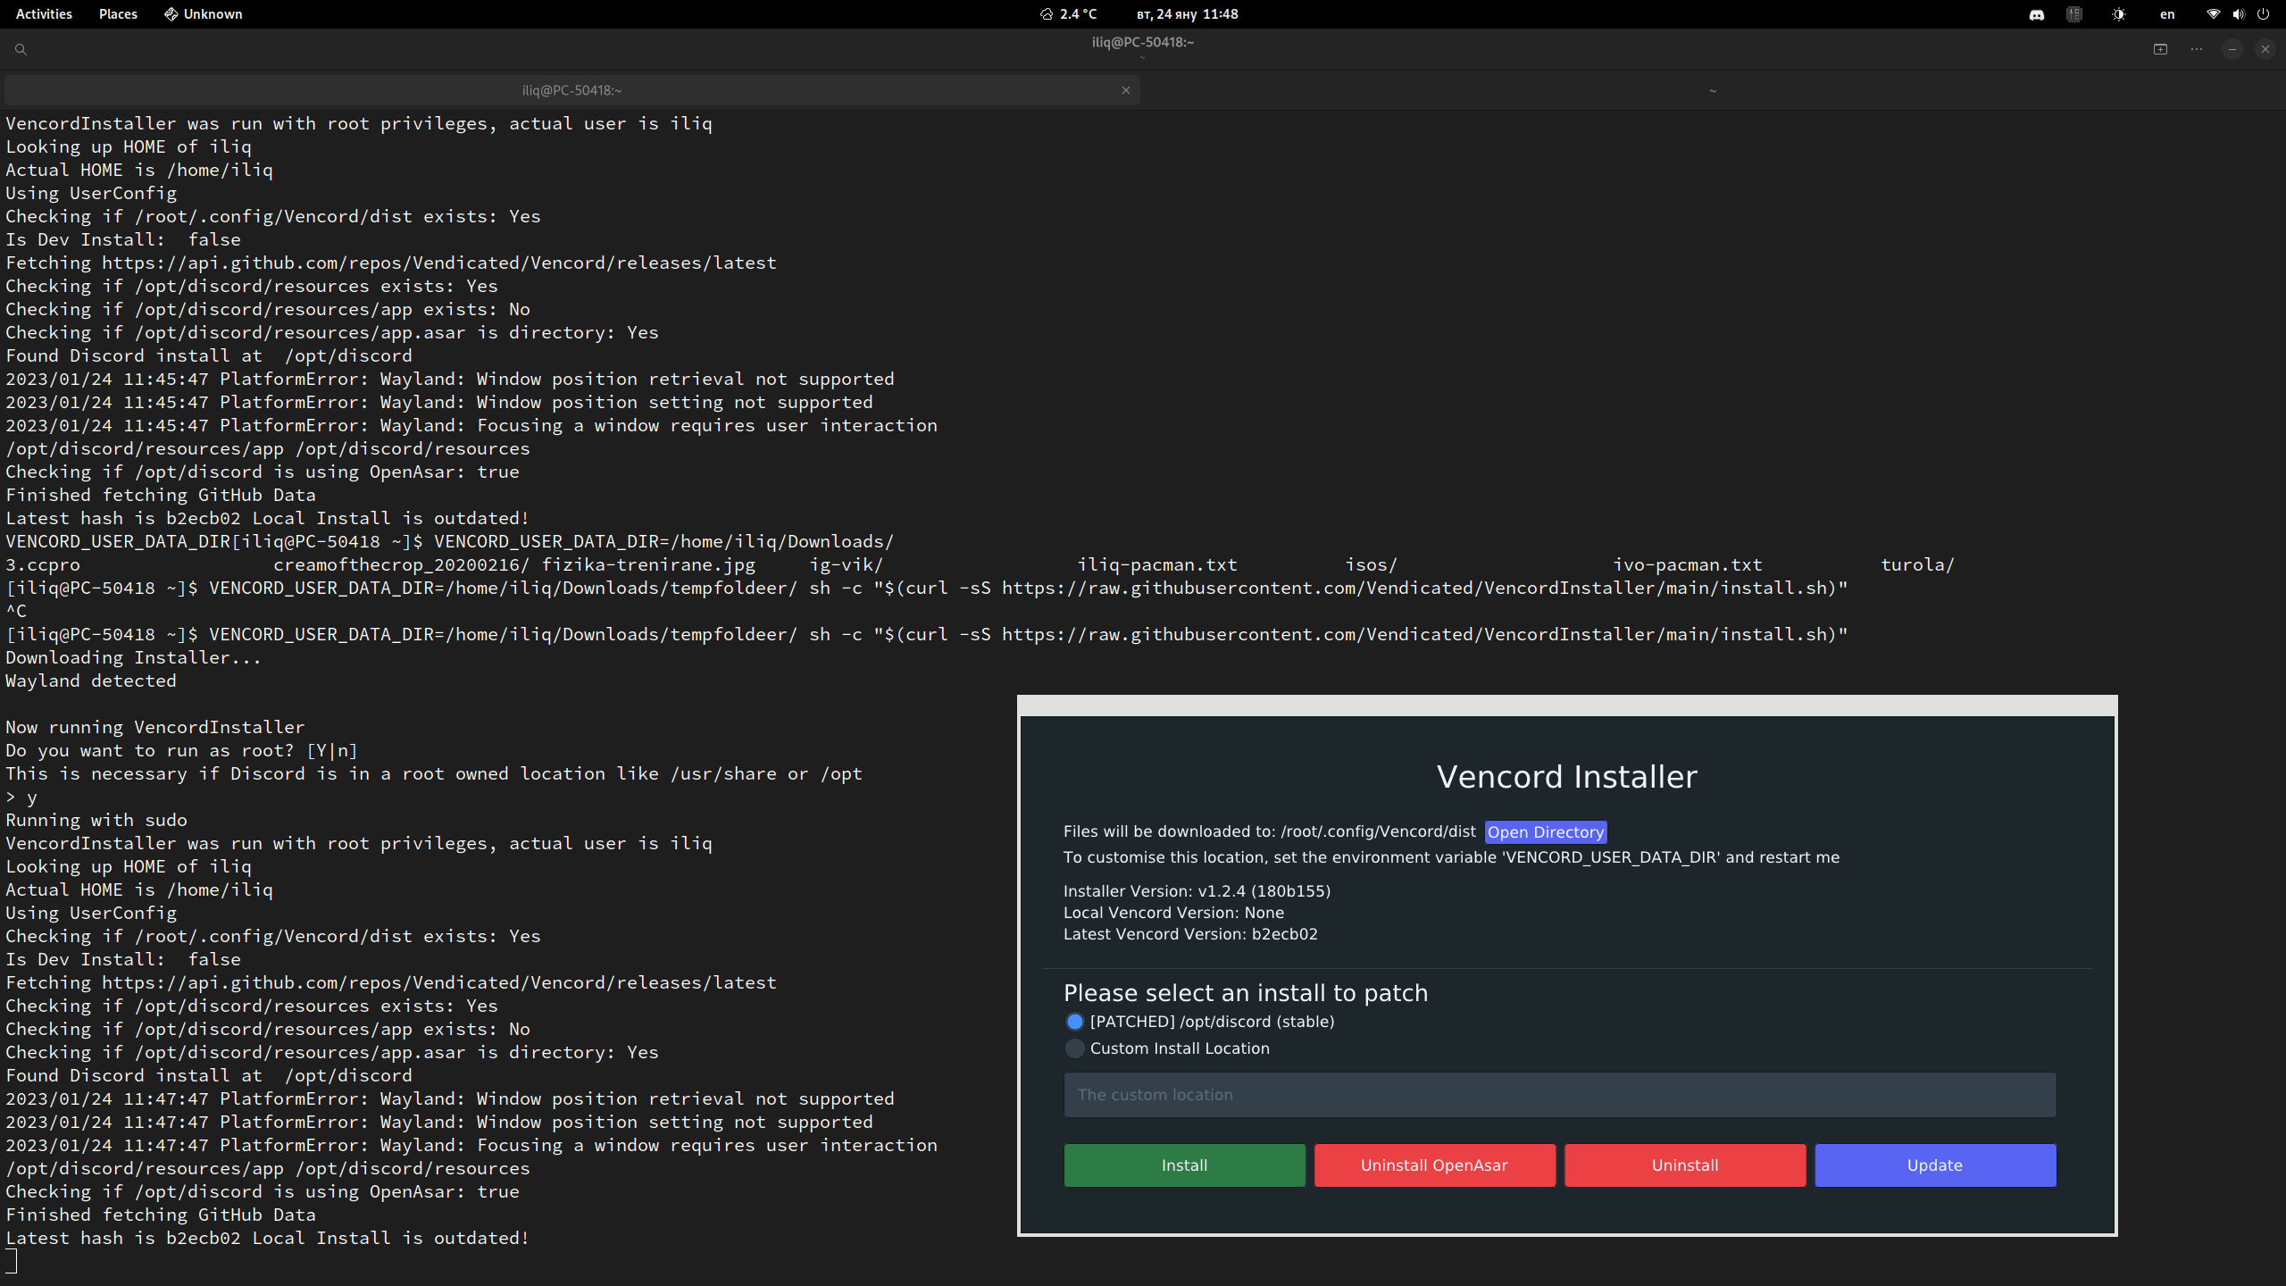This screenshot has width=2286, height=1286.
Task: Open the Wi-Fi indicator in the top bar
Action: point(2213,14)
